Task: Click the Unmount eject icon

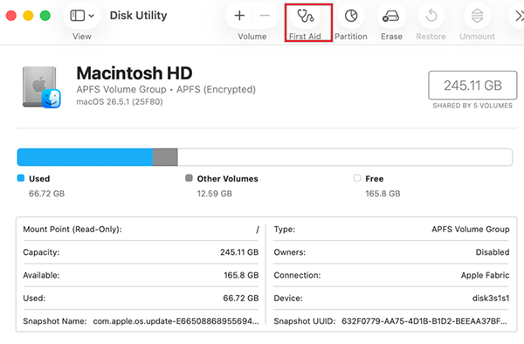Action: 477,16
